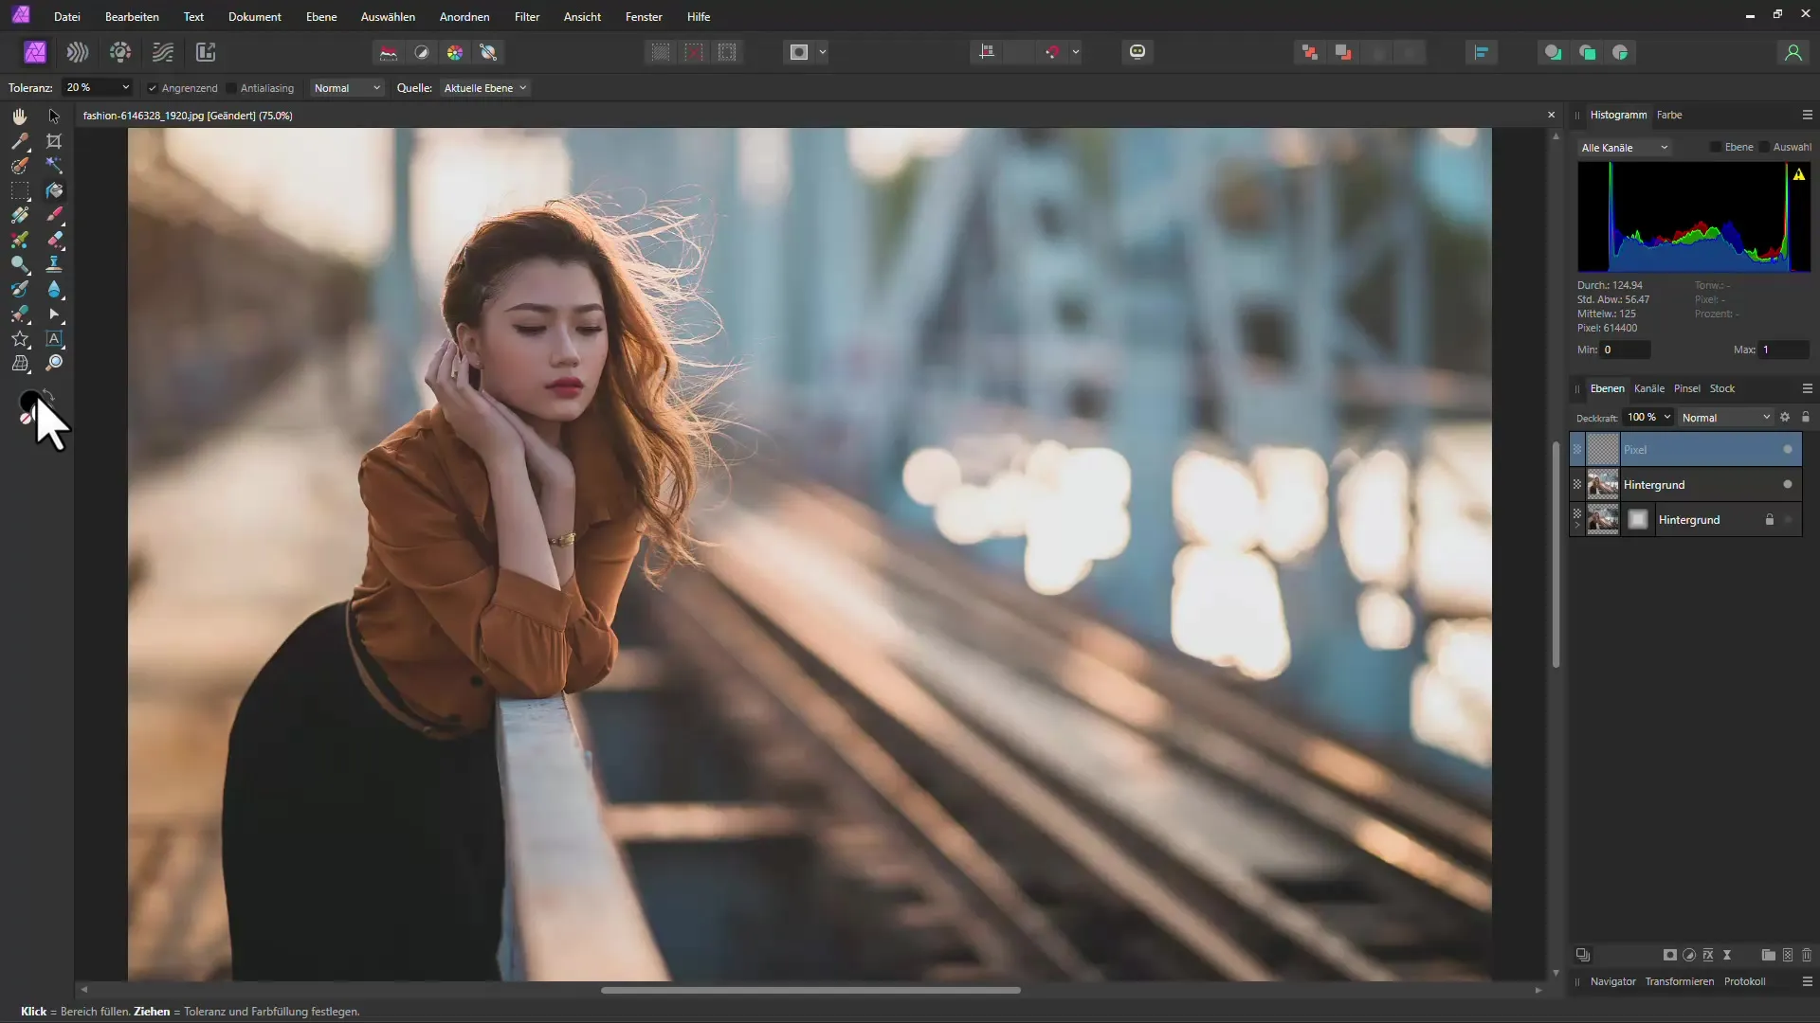Apply Auto Contrast from toolbar
Screen dimensions: 1820x1023
422,52
